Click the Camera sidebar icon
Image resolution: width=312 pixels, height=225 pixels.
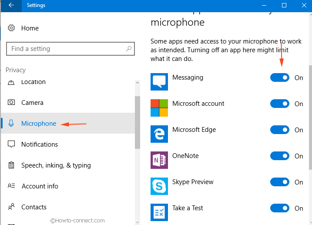coord(11,102)
